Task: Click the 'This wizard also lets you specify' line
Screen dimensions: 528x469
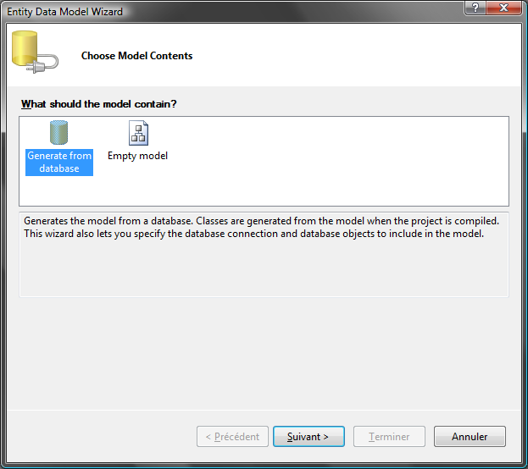Action: pos(170,234)
